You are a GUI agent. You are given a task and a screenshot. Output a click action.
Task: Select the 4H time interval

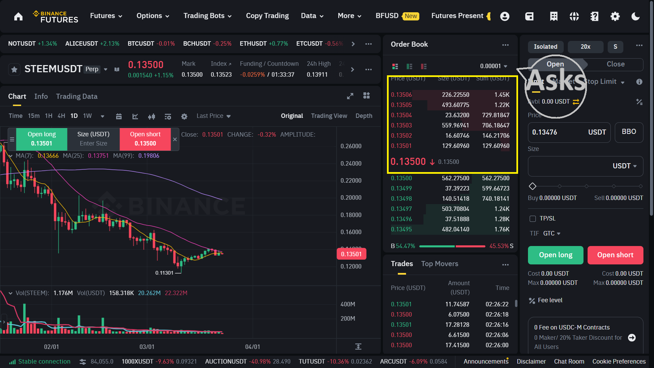click(61, 116)
